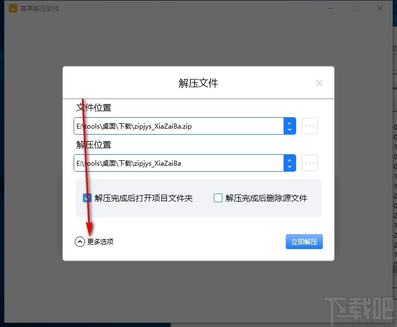This screenshot has width=397, height=327.
Task: Minimize the main application window
Action: pos(330,8)
